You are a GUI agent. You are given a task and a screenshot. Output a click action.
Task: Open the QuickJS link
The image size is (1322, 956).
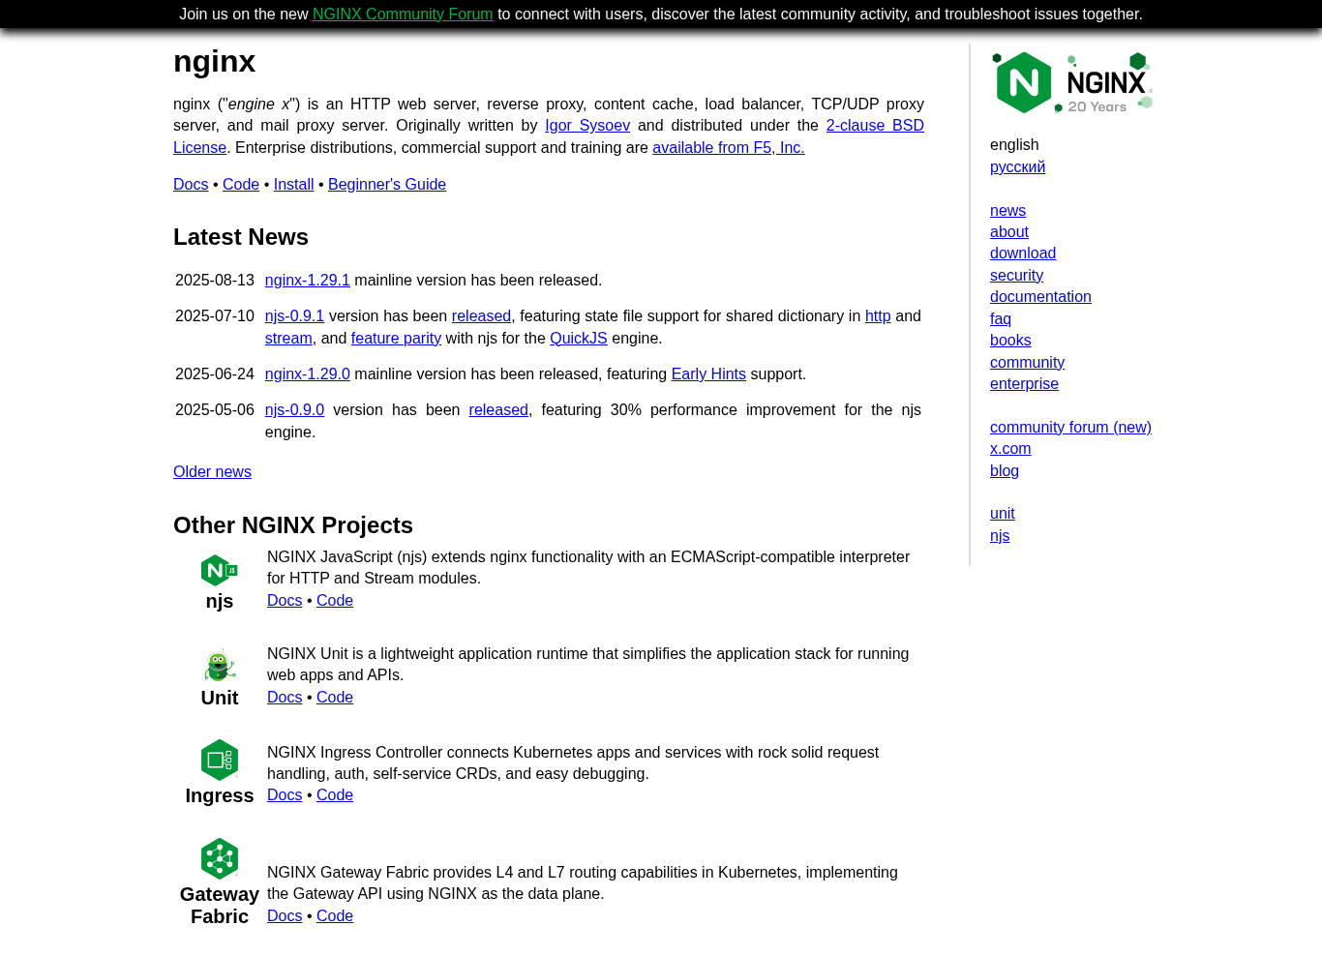click(579, 339)
